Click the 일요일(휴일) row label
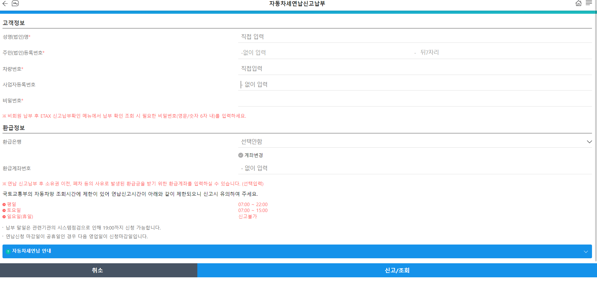The image size is (597, 287). tap(20, 216)
